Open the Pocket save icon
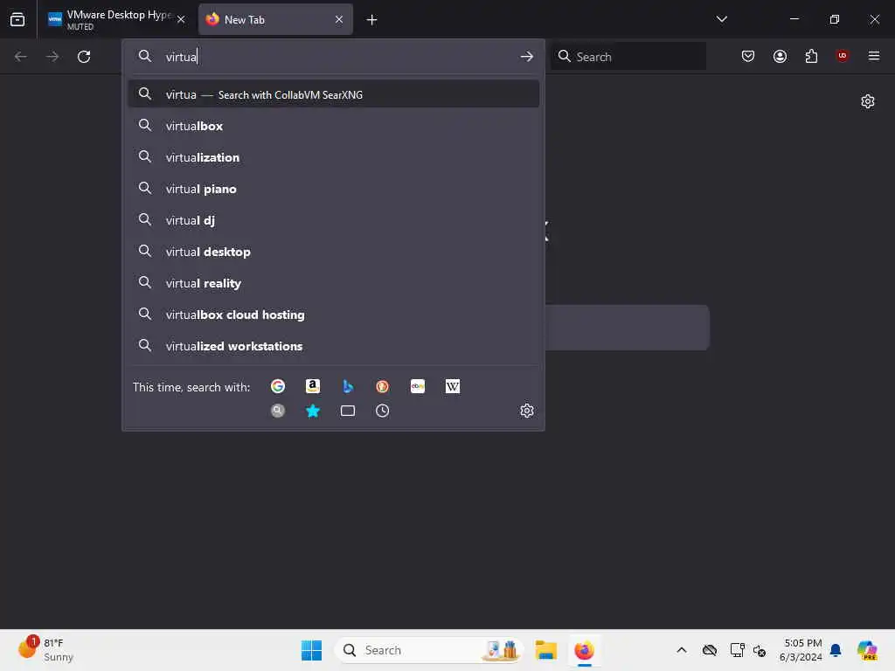The image size is (895, 671). 748,56
